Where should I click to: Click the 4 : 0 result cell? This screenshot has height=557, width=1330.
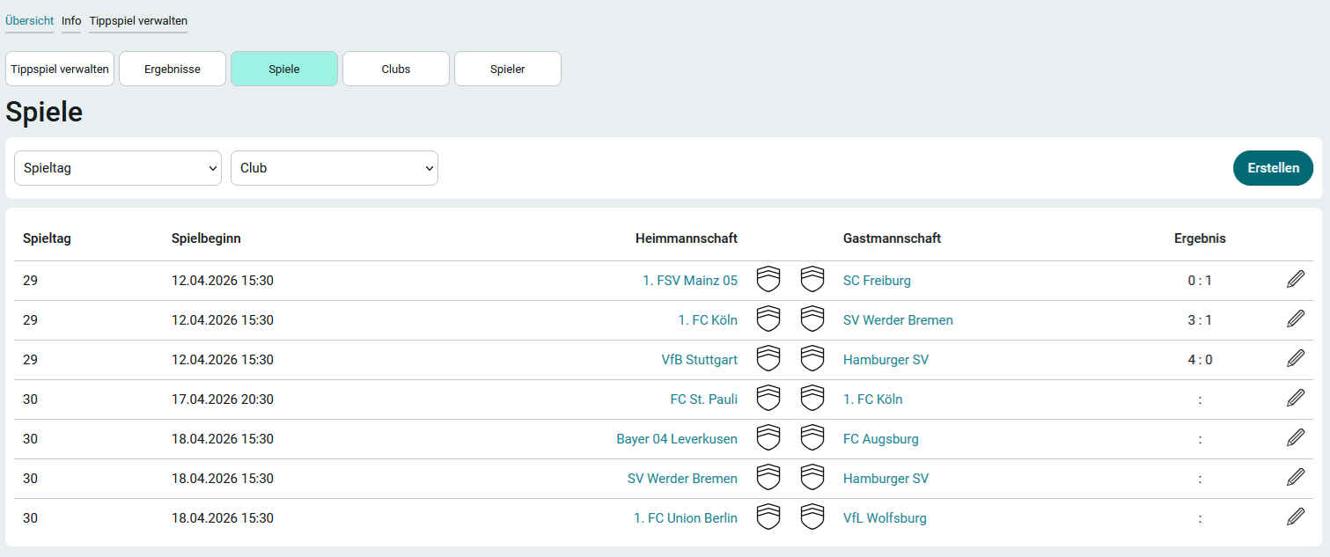point(1200,360)
